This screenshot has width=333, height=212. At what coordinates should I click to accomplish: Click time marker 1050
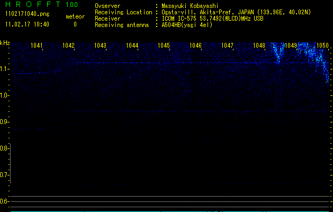point(322,46)
